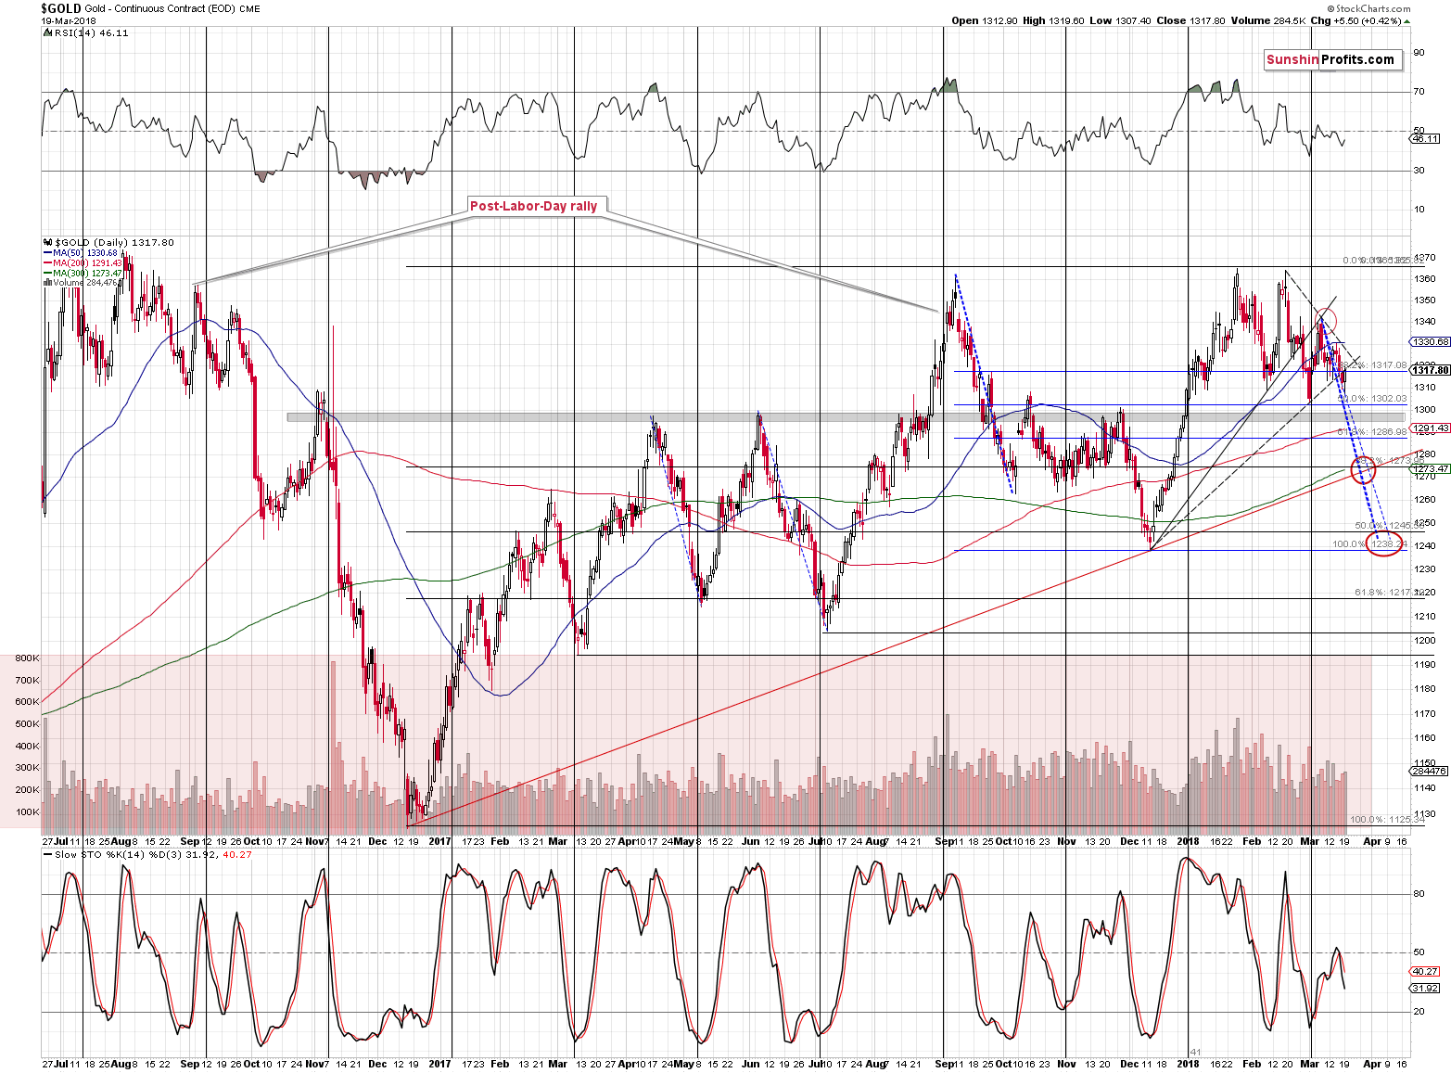Click the StockCharts.com copyright link
Viewport: 1451px width, 1073px height.
1370,9
